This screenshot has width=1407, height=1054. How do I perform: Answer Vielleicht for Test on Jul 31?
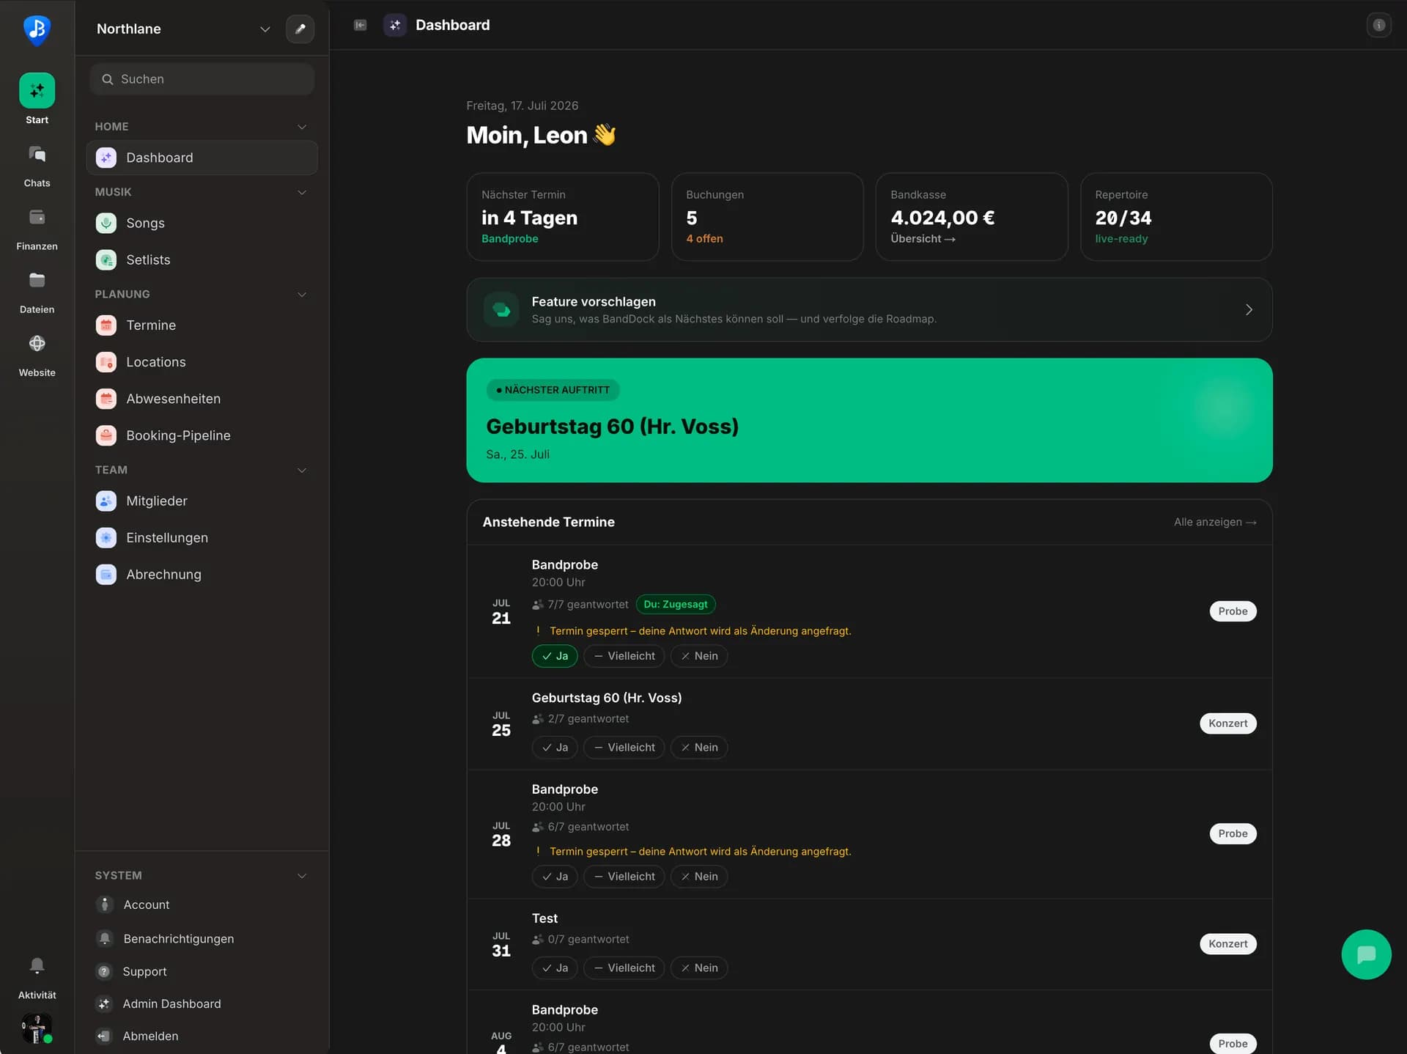[624, 968]
